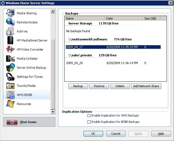Click the sidebar scrollbar thumb
Viewport: 174px width, 141px height.
click(x=53, y=74)
